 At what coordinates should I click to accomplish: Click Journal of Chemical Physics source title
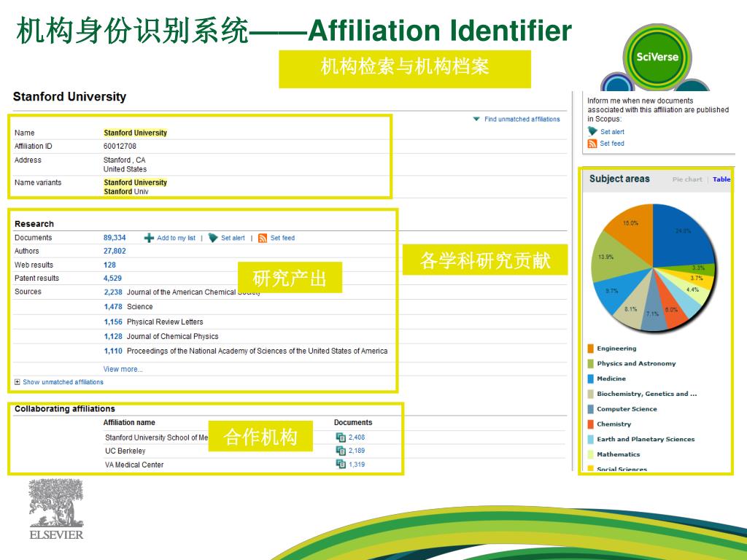pos(172,336)
